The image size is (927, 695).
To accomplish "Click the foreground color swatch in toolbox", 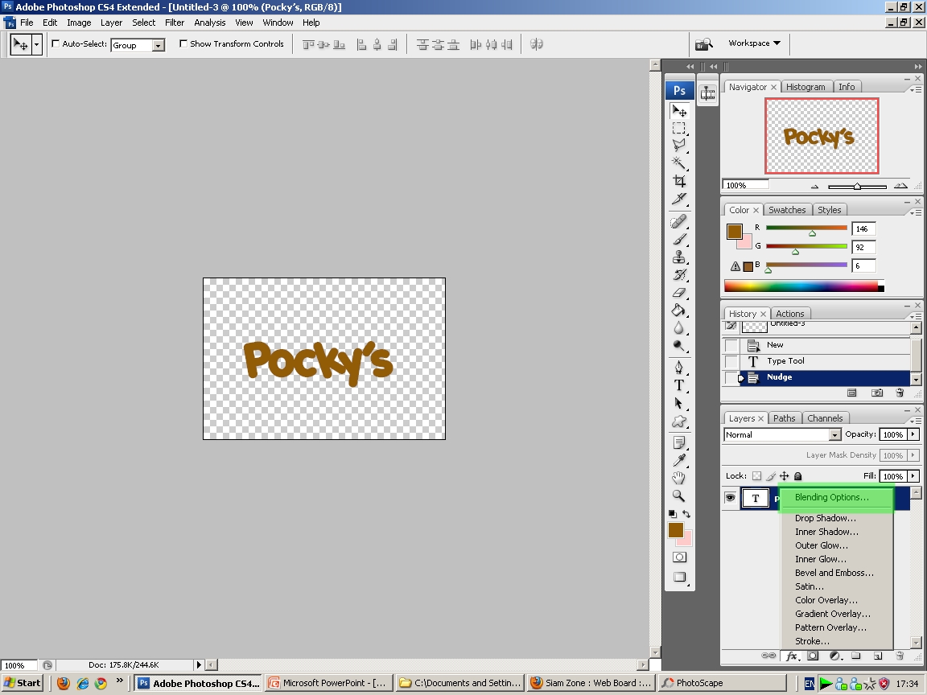I will pyautogui.click(x=676, y=530).
